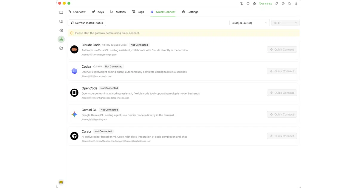Click 'Please start the gateway' banner text
358x188 pixels.
[x=107, y=33]
